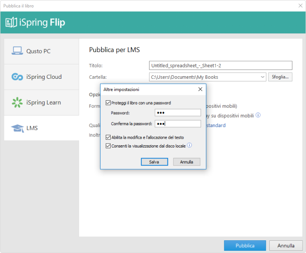
Task: Click the LMS graduation cap icon
Action: pos(17,128)
